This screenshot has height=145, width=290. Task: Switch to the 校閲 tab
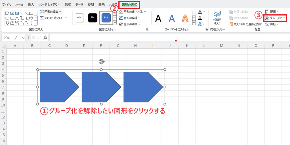(x=91, y=5)
